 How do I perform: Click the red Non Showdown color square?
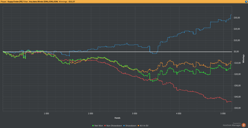coord(105,126)
